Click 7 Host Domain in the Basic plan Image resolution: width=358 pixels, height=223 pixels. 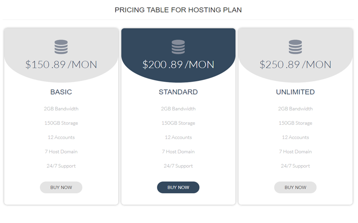pos(61,152)
